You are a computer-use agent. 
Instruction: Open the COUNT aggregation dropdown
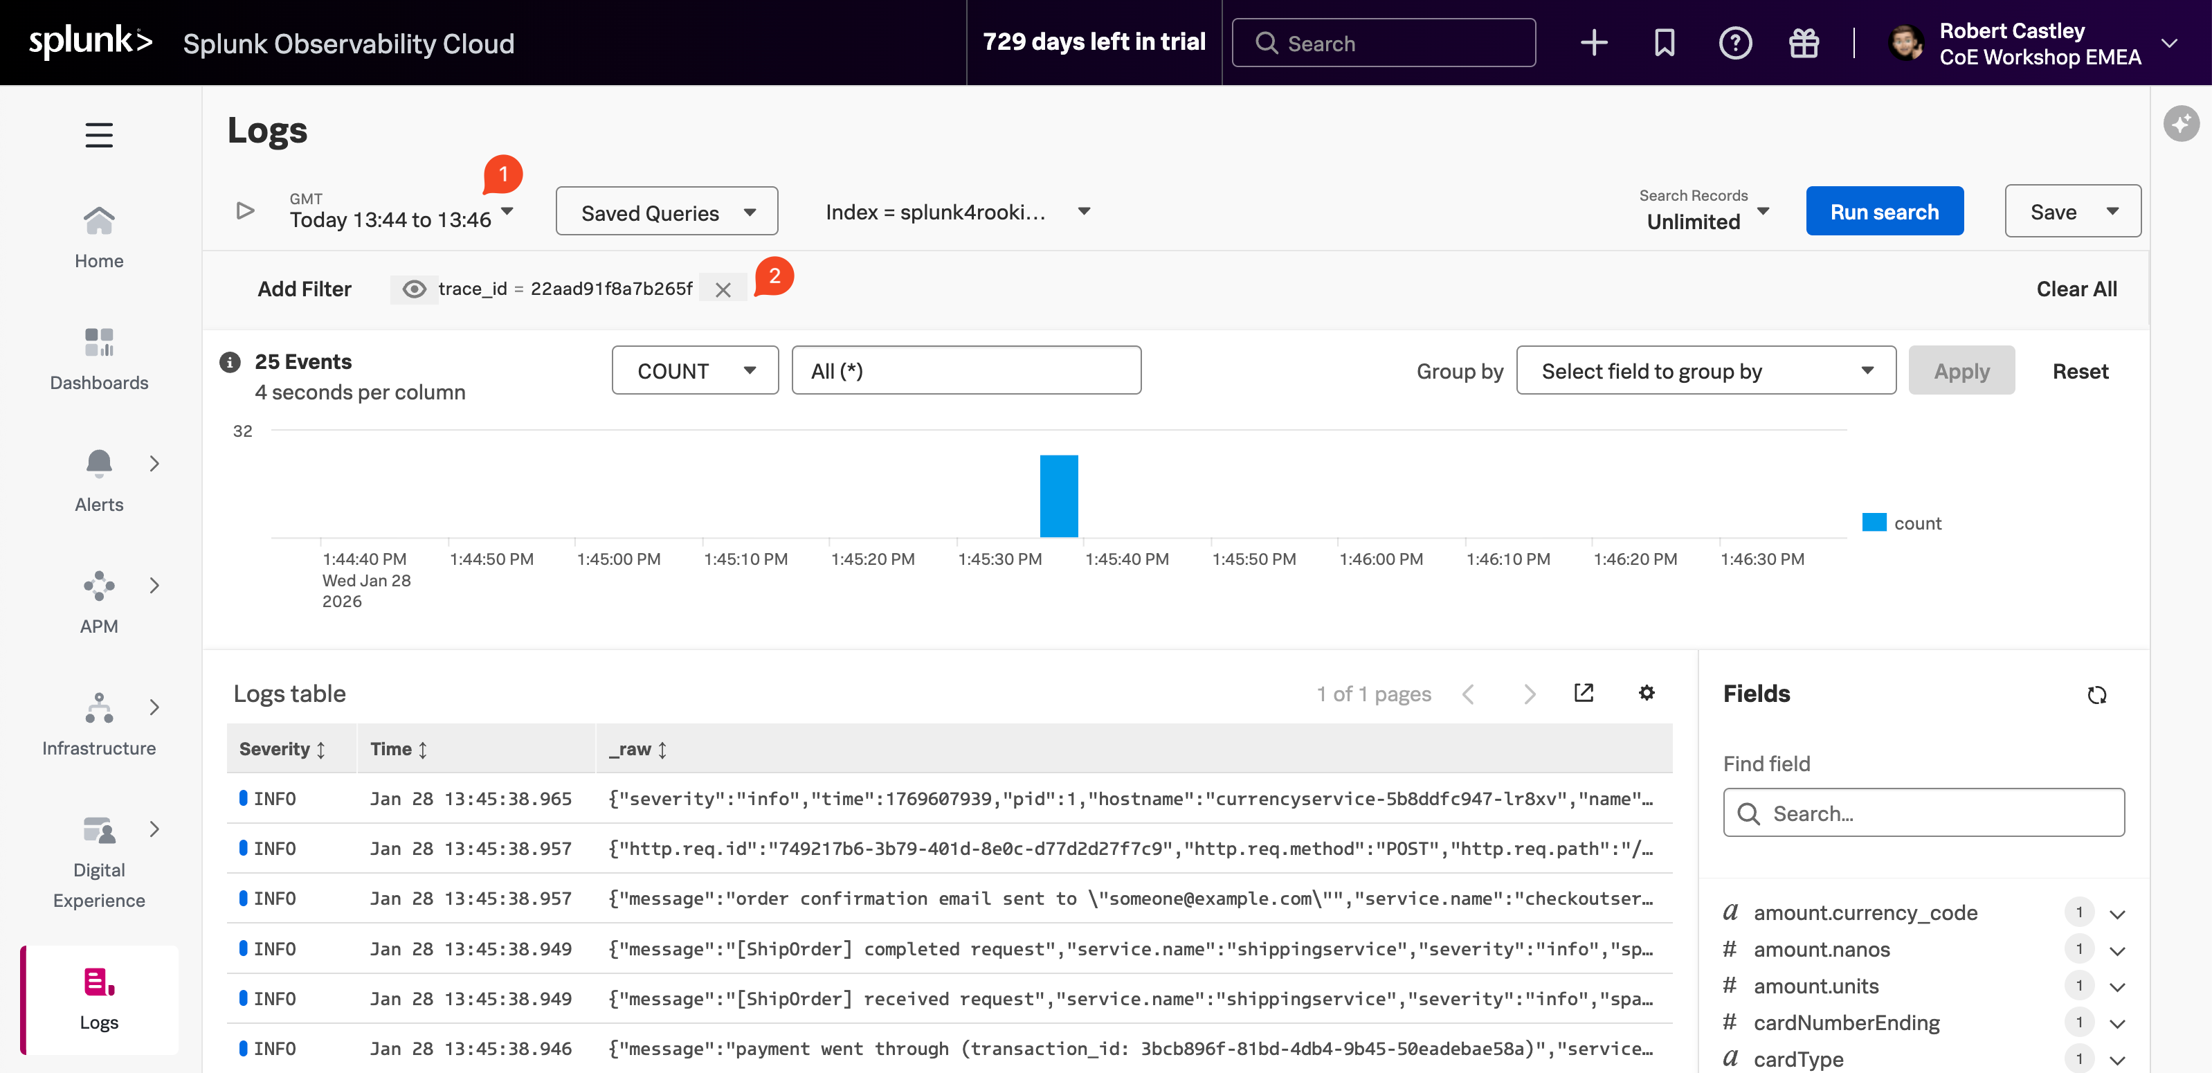pyautogui.click(x=695, y=370)
